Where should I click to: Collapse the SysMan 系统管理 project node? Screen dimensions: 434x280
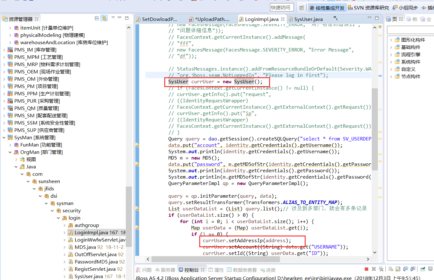click(x=4, y=138)
